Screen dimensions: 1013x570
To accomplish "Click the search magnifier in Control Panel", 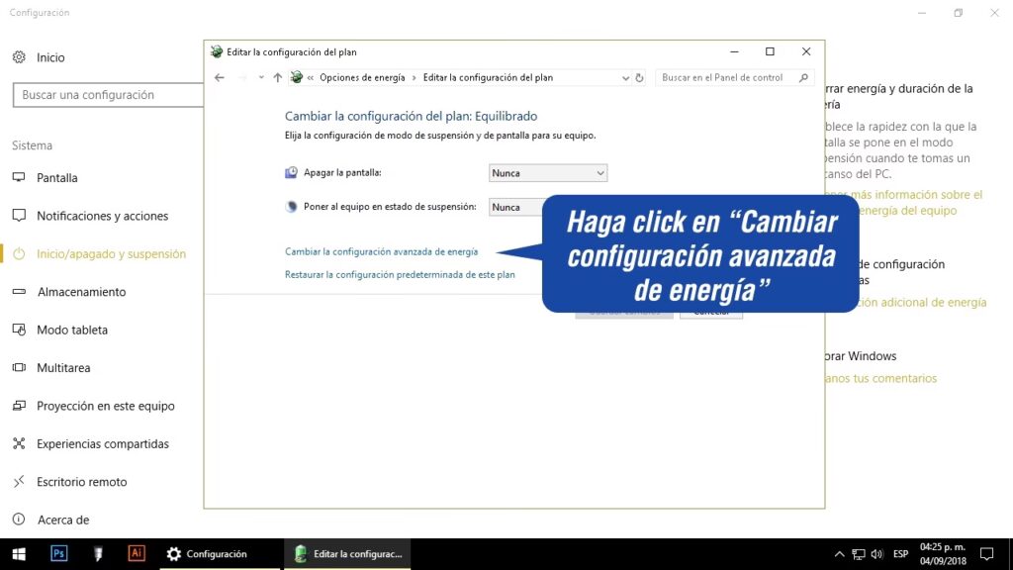I will tap(803, 77).
